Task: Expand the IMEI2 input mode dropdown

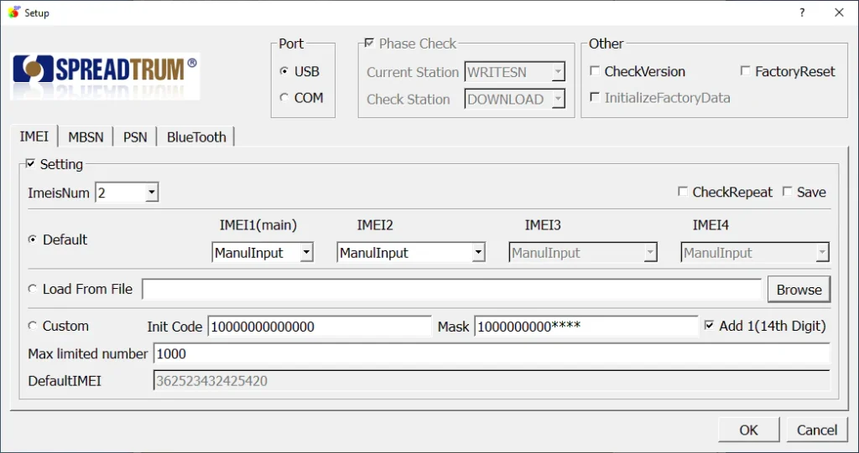Action: click(x=477, y=253)
